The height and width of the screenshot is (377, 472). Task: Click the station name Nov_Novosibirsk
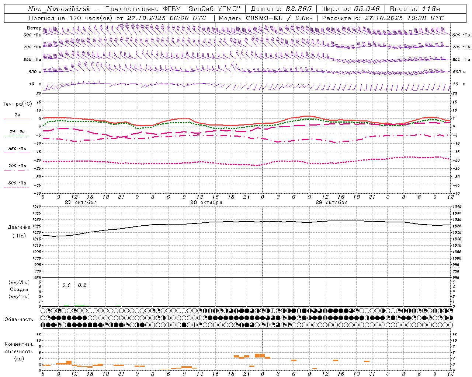point(59,9)
